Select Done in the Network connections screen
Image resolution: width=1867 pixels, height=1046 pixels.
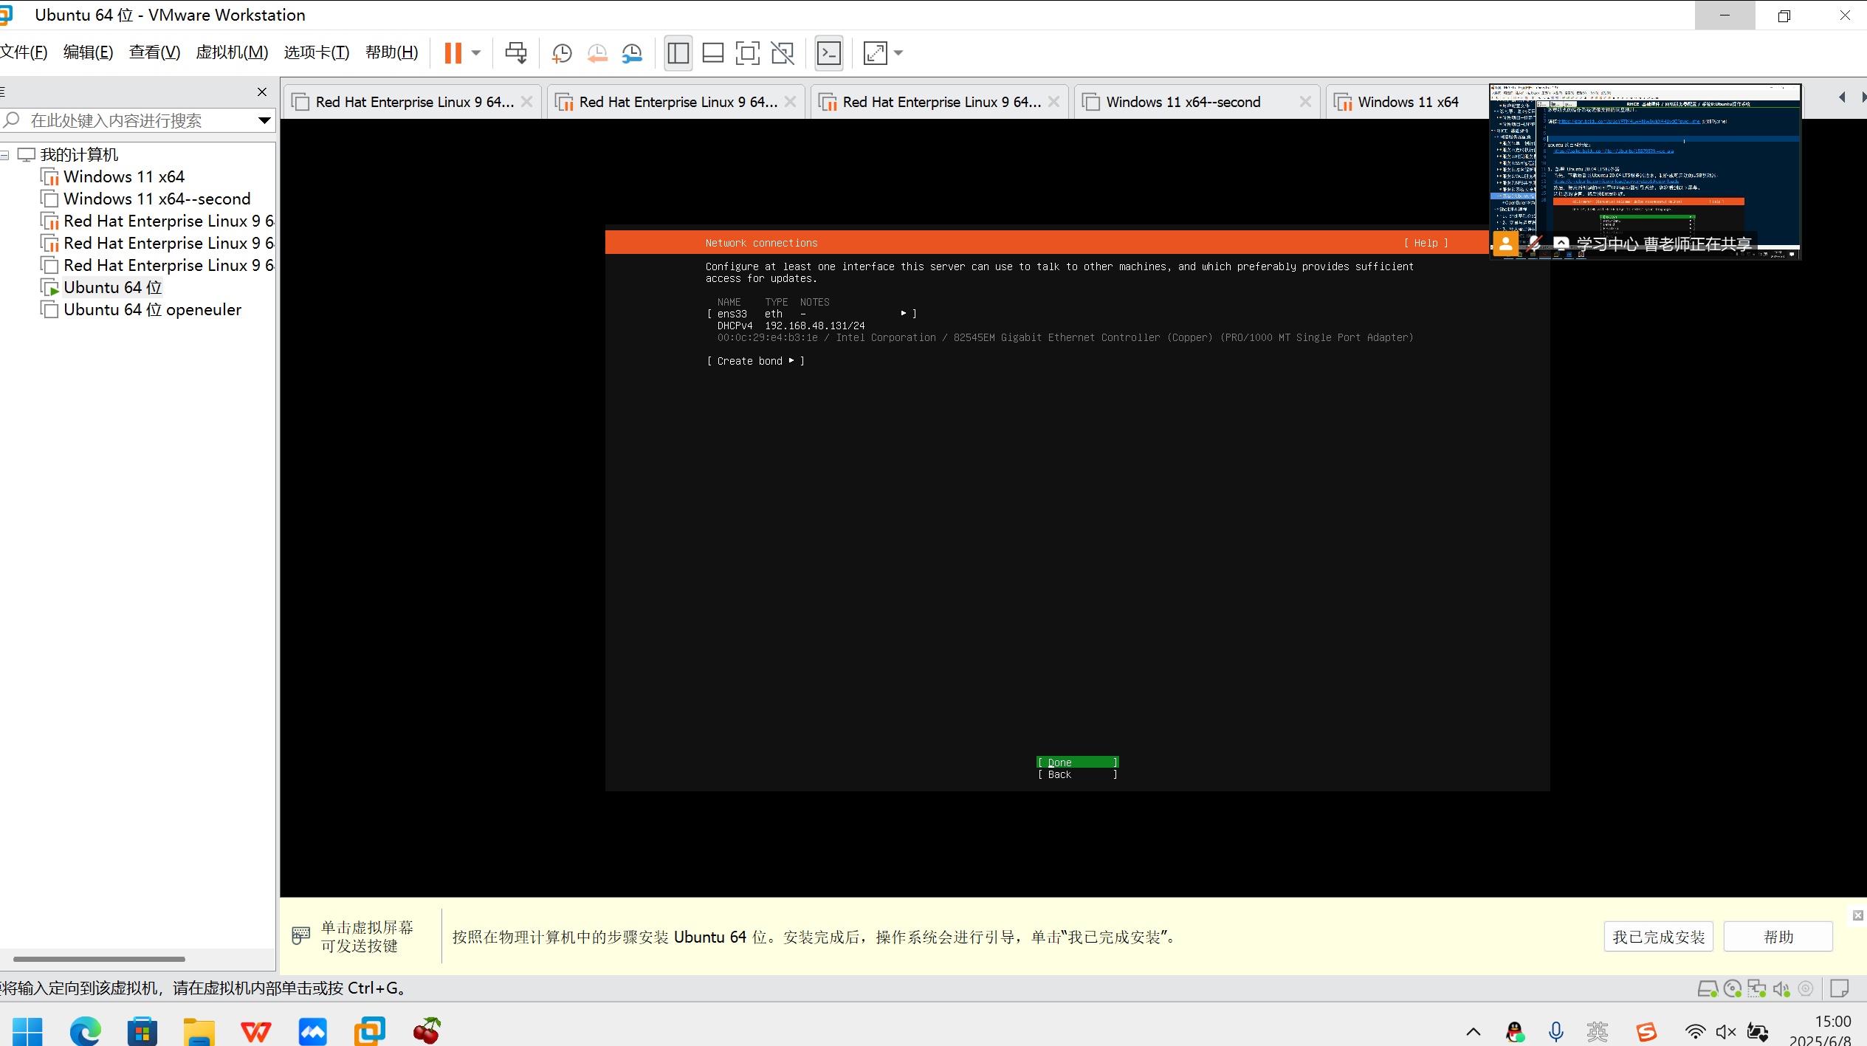click(1076, 762)
